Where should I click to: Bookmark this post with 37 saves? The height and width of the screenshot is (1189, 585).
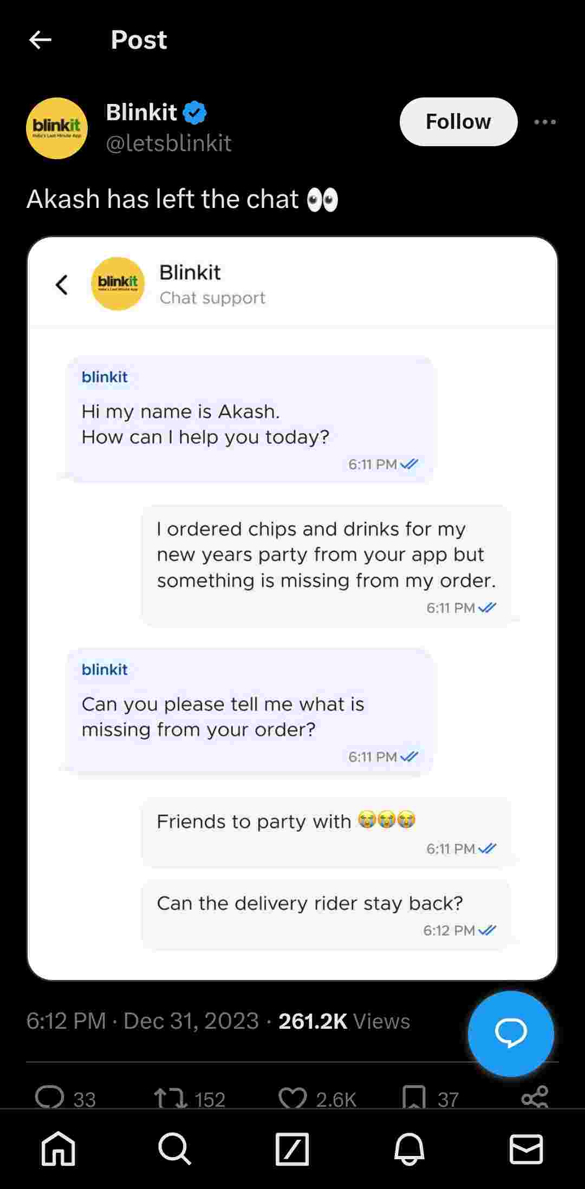414,1098
